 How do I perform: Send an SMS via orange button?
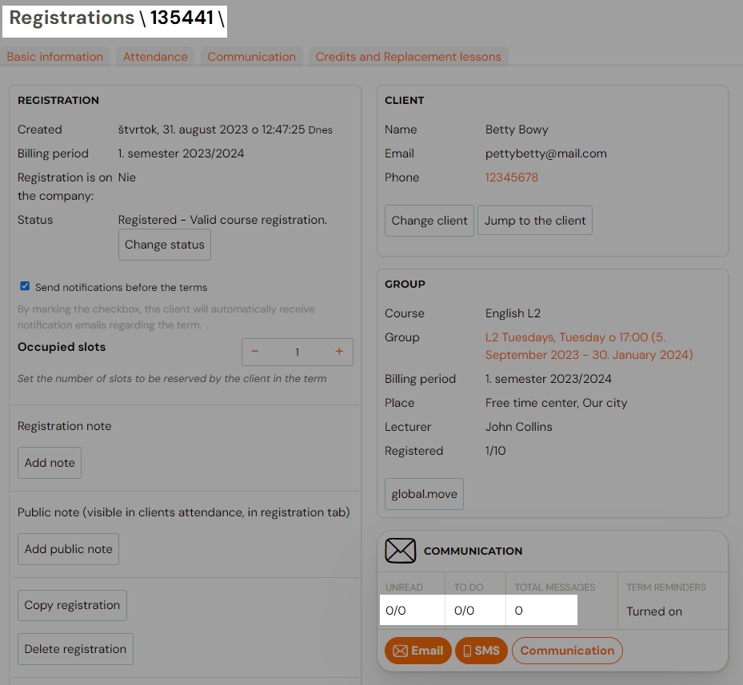click(x=481, y=651)
